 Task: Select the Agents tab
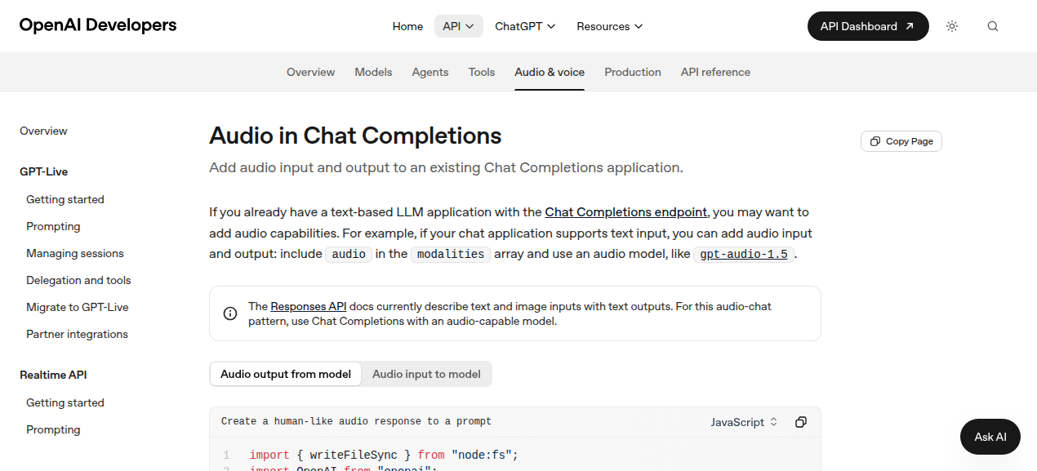tap(430, 72)
